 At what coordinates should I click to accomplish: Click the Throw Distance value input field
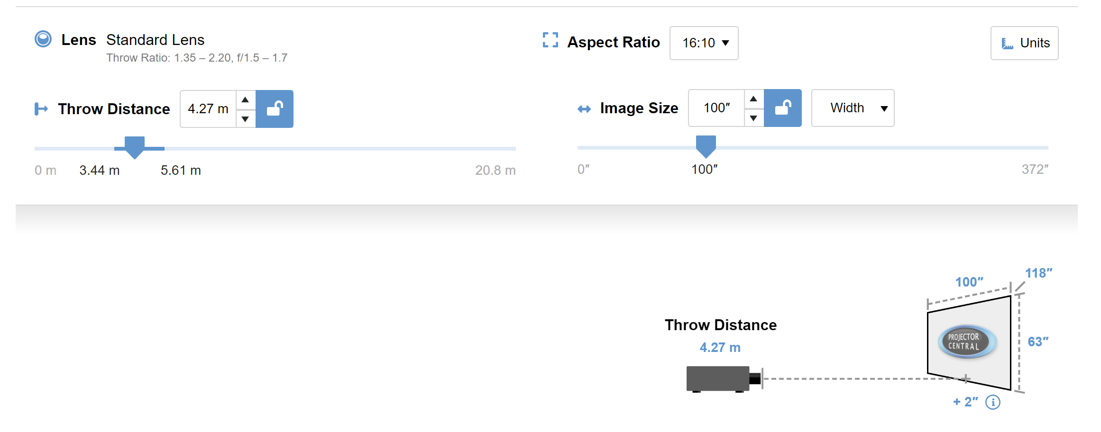pyautogui.click(x=208, y=108)
